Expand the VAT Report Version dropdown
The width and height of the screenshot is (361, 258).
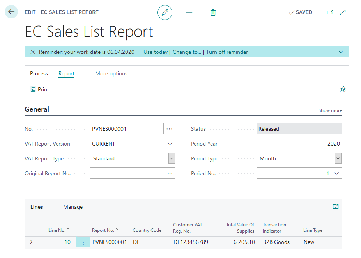pos(170,144)
